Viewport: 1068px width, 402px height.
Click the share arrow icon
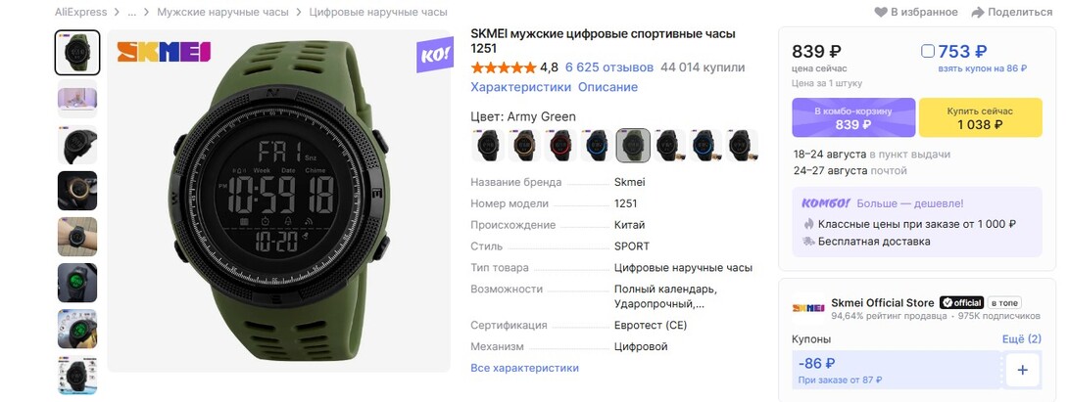coord(978,13)
